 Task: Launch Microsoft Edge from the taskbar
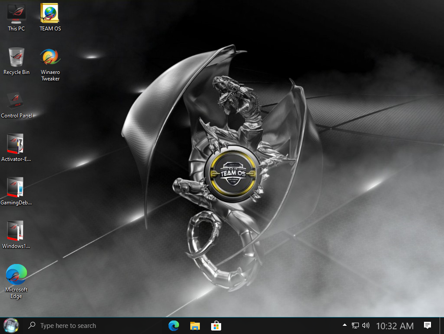click(174, 326)
